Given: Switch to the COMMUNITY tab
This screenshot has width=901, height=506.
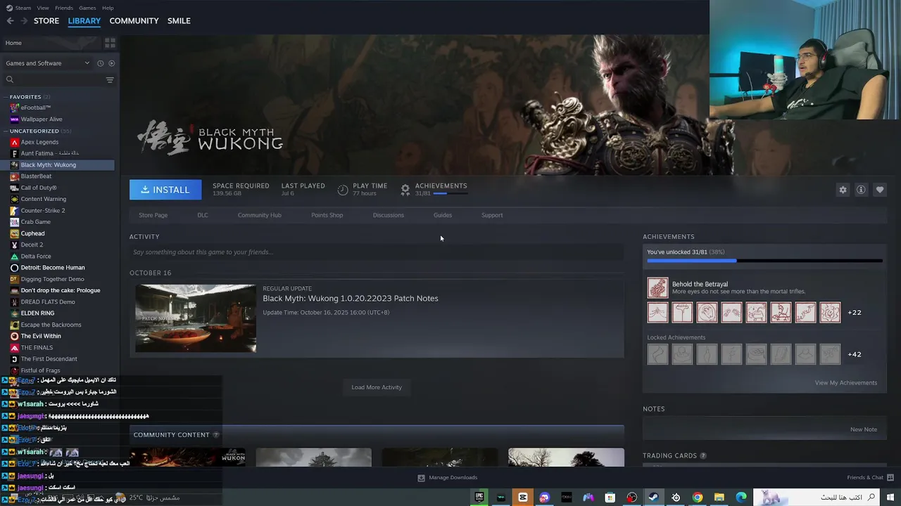Looking at the screenshot, I should tap(134, 20).
